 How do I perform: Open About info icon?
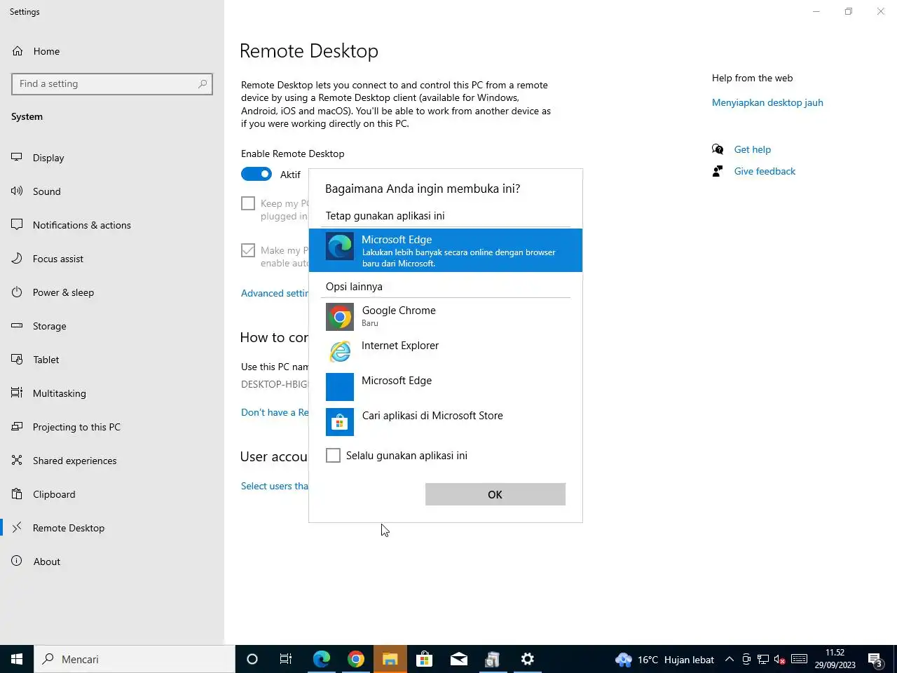(x=17, y=562)
